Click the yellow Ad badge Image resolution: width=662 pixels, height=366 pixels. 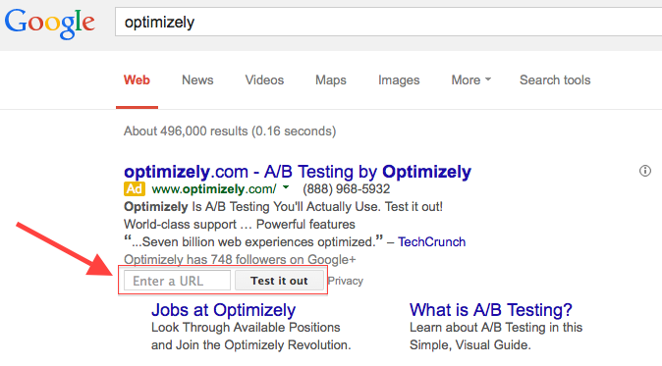[x=135, y=189]
